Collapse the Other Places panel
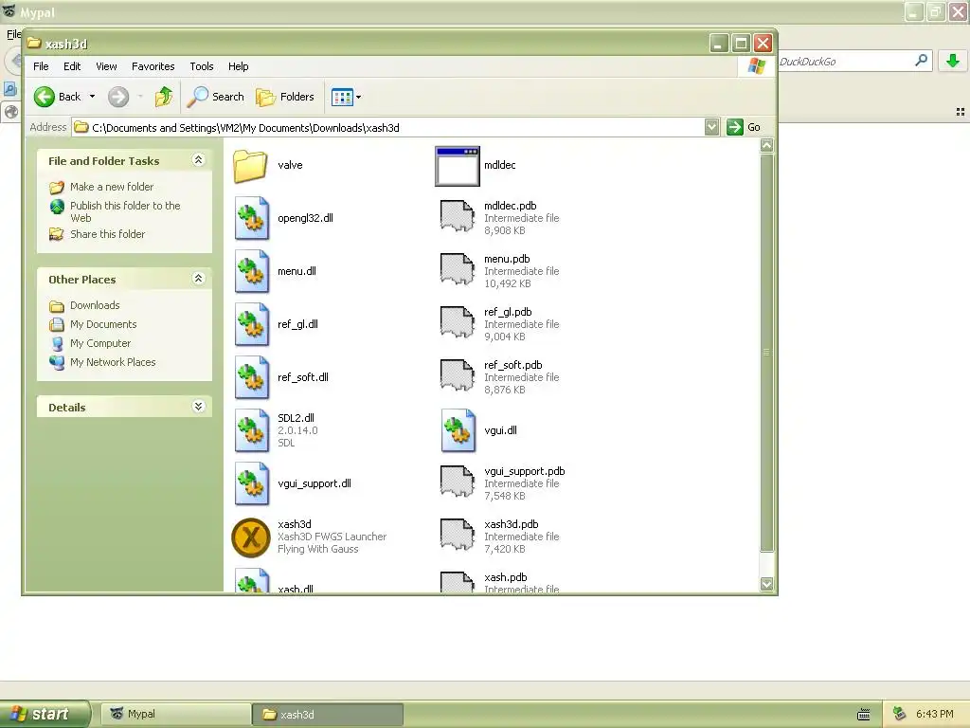Viewport: 970px width, 728px height. coord(199,278)
